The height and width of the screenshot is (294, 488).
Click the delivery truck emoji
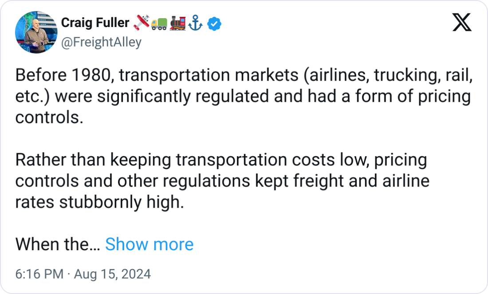point(159,23)
